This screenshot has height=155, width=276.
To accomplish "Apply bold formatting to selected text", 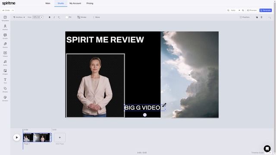I will point(50,17).
